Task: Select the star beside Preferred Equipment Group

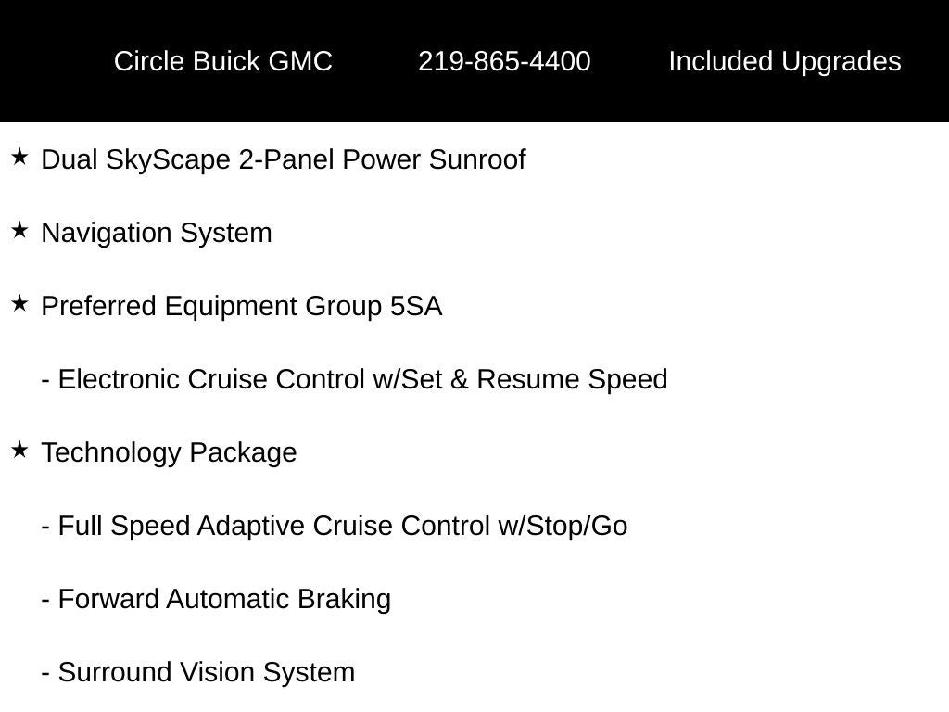Action: click(19, 304)
